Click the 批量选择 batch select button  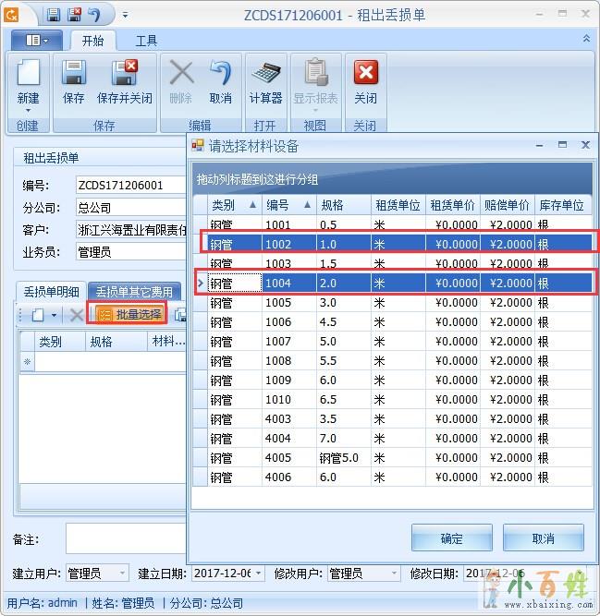pyautogui.click(x=129, y=315)
